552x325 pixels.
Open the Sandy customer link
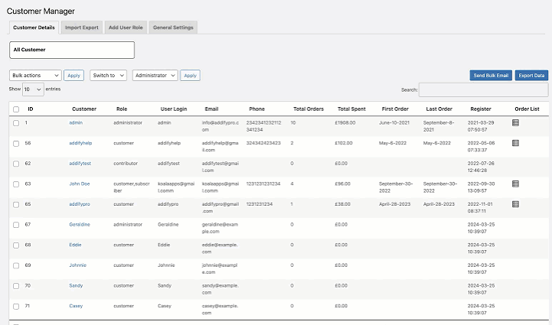pos(76,285)
